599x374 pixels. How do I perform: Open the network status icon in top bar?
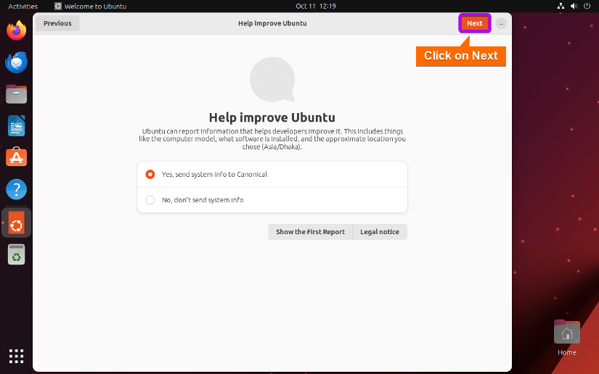point(561,6)
